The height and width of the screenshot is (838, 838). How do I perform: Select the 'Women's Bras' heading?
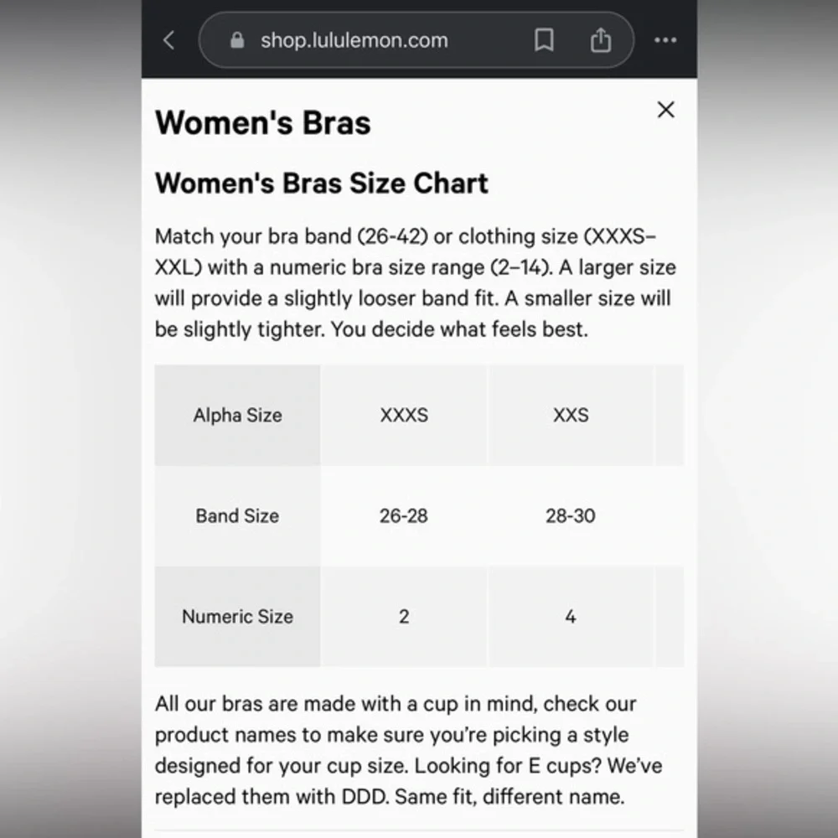263,123
